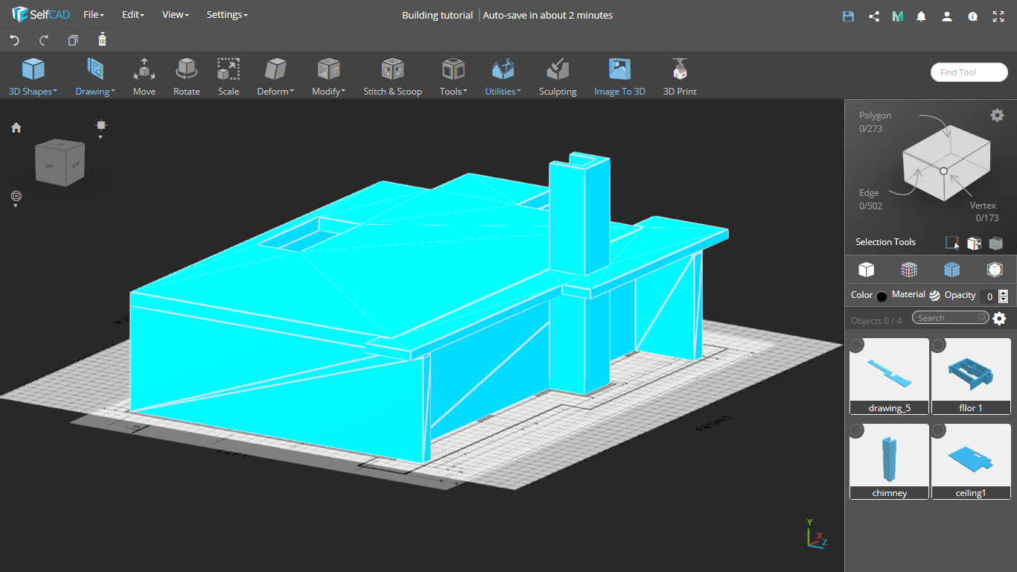
Task: Select the drawing_5 object thumbnail
Action: pos(889,376)
